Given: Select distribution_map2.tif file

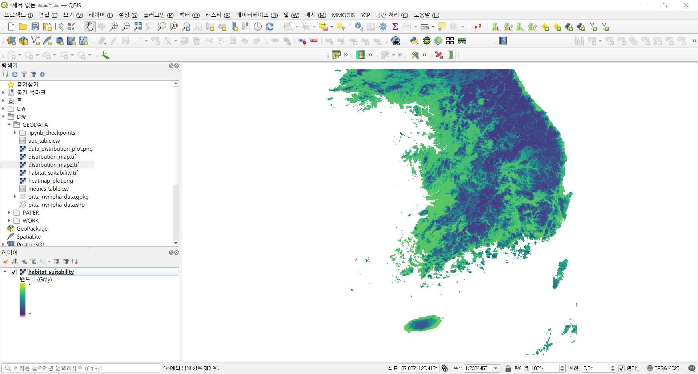Looking at the screenshot, I should [53, 164].
